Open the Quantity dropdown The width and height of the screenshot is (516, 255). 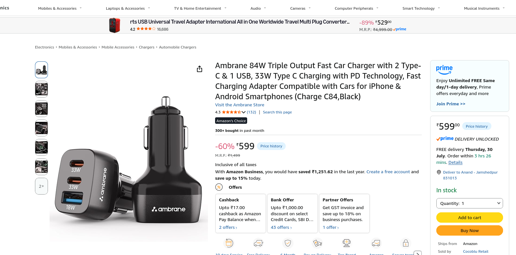pyautogui.click(x=470, y=203)
